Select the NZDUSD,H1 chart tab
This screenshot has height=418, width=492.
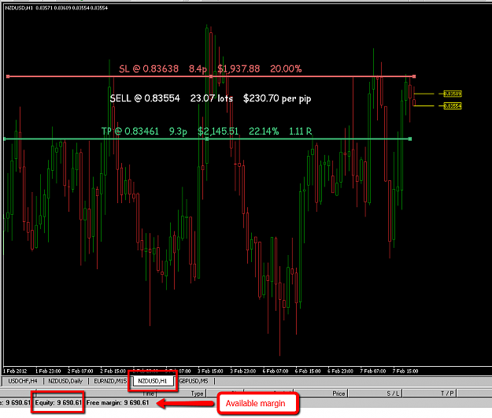153,381
